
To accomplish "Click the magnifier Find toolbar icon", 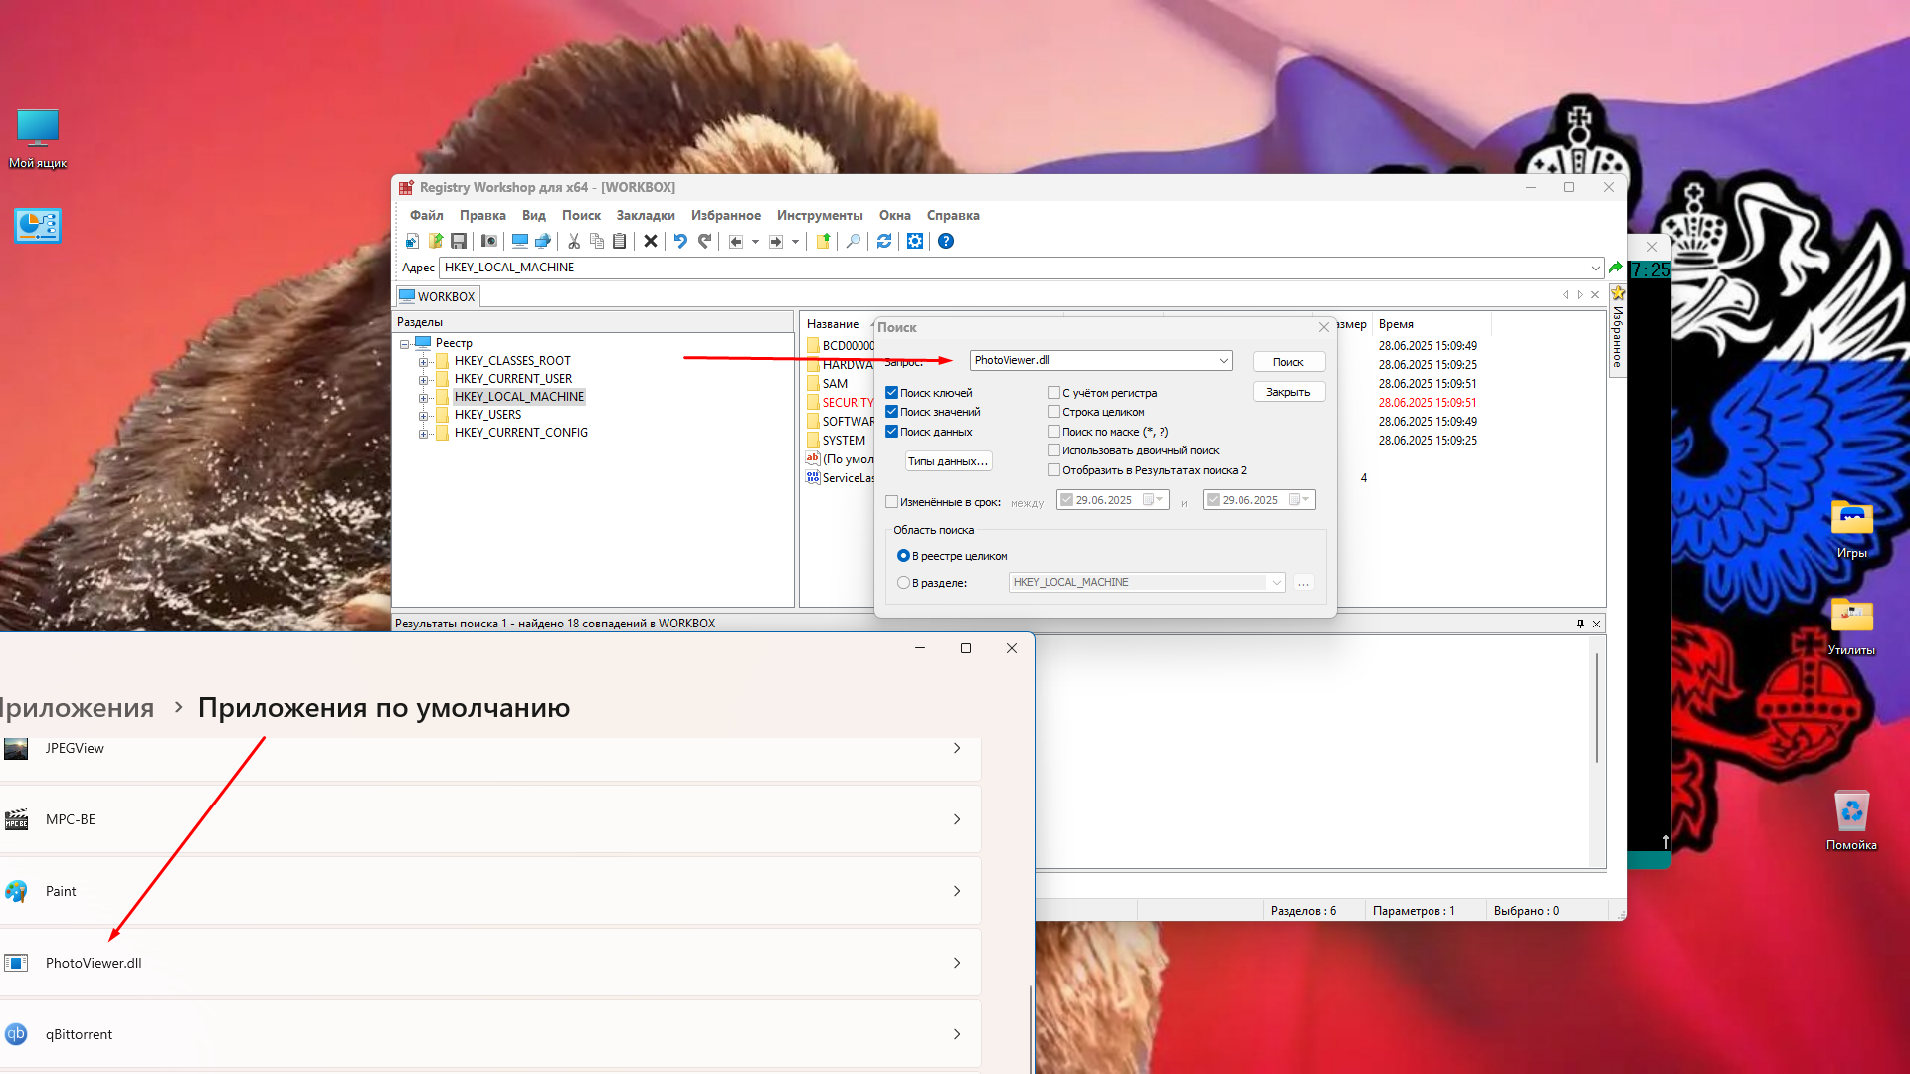I will click(x=854, y=241).
